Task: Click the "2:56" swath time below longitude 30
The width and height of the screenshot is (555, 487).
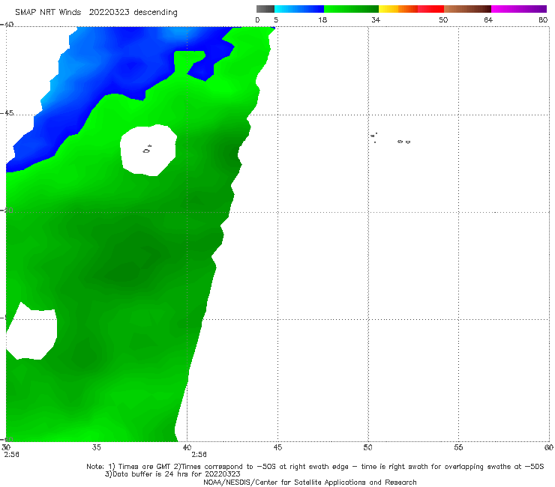Action: (11, 455)
